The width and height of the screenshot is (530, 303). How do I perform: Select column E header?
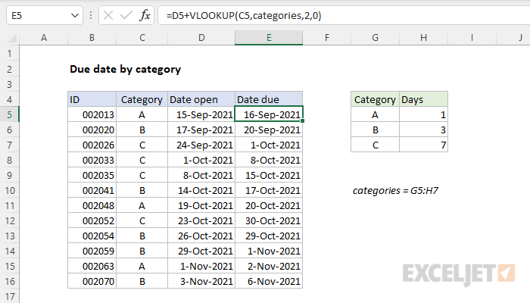pyautogui.click(x=269, y=38)
